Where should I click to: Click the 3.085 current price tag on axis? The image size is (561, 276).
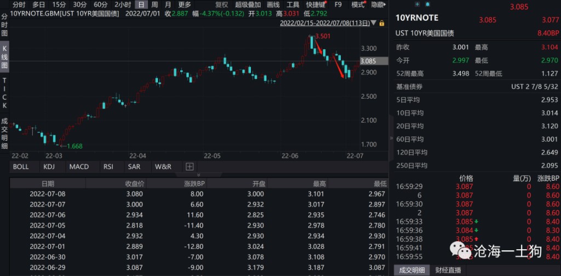pyautogui.click(x=368, y=61)
